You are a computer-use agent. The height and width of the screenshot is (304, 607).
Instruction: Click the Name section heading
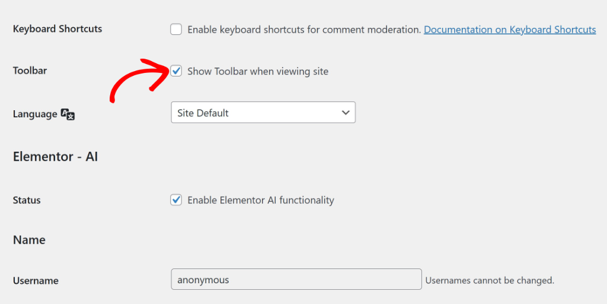click(x=29, y=240)
